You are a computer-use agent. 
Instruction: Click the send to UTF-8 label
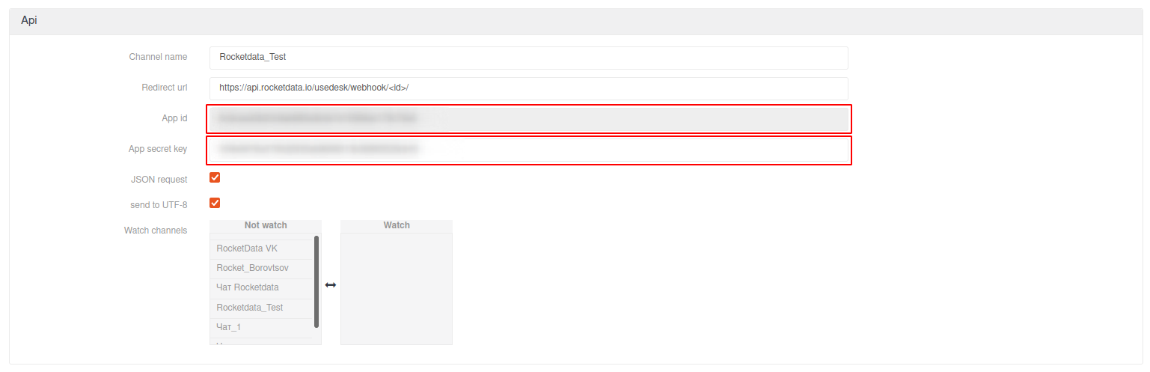click(x=159, y=204)
